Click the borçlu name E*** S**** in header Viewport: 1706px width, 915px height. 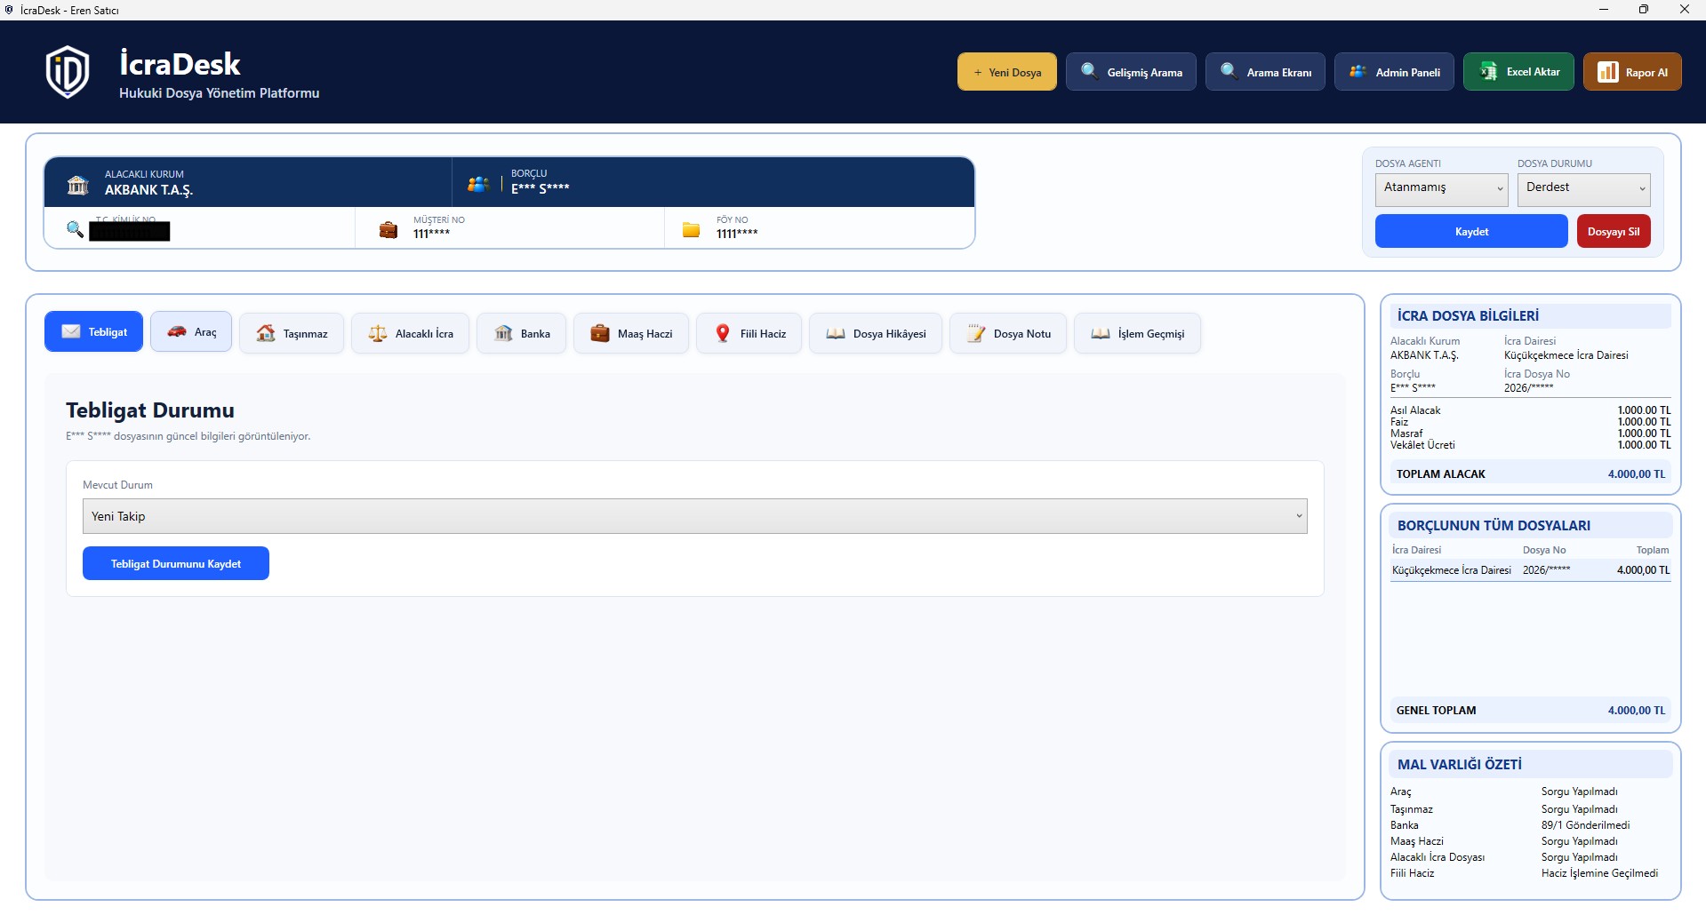540,187
